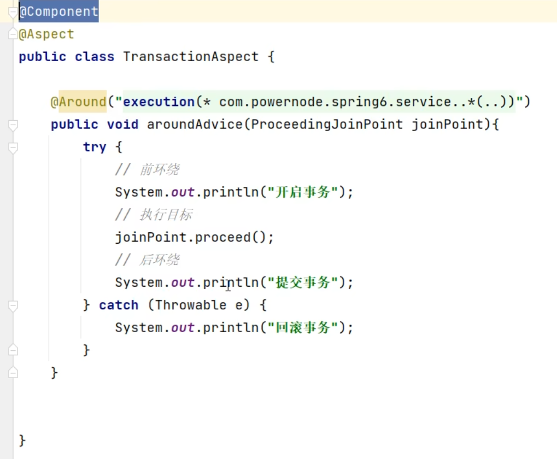Collapse fold marker beside @Aspect annotation

pos(13,34)
